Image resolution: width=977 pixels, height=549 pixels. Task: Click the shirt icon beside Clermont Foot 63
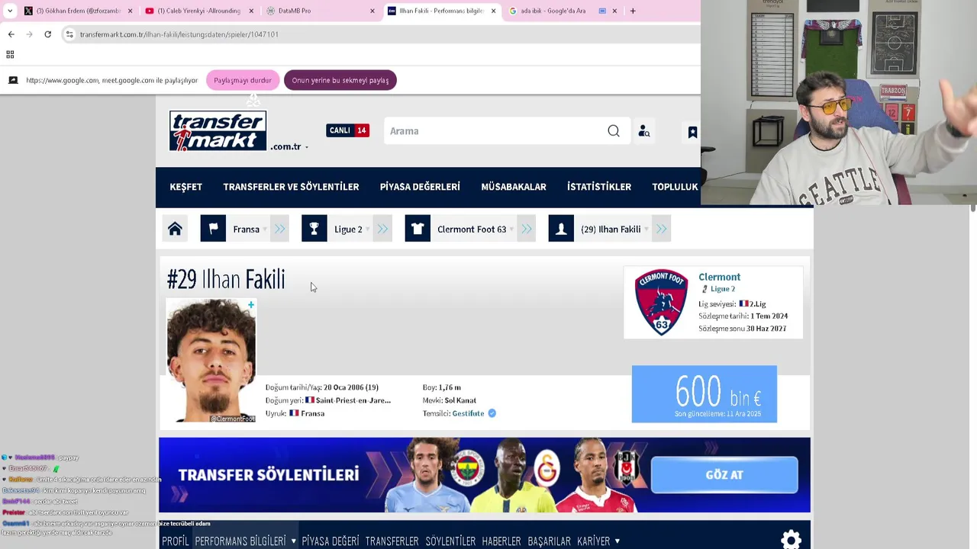tap(418, 229)
